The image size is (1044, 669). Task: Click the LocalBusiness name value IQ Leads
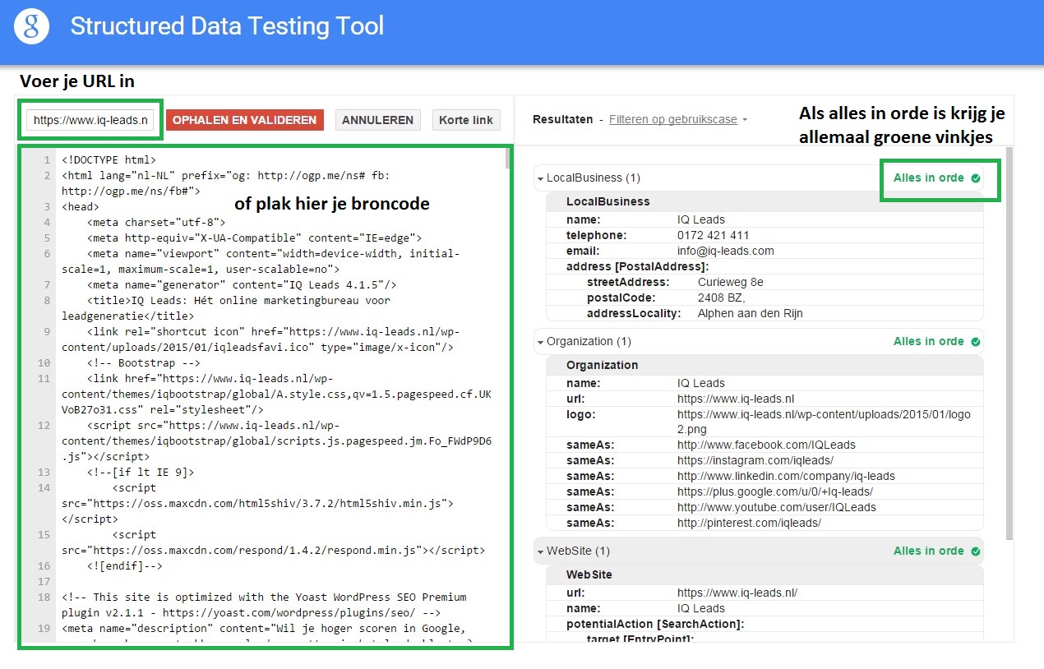pos(701,219)
